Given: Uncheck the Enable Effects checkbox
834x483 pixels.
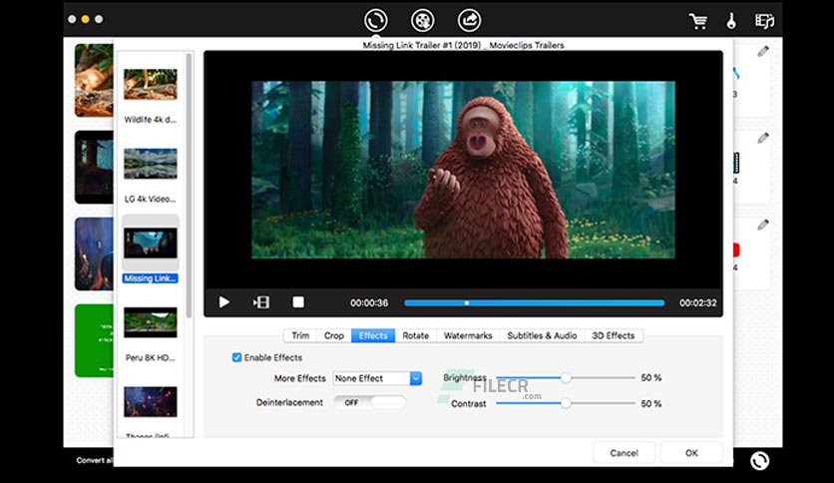Looking at the screenshot, I should tap(236, 357).
